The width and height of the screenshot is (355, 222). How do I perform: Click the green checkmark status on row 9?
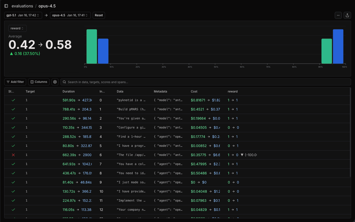coord(13,182)
